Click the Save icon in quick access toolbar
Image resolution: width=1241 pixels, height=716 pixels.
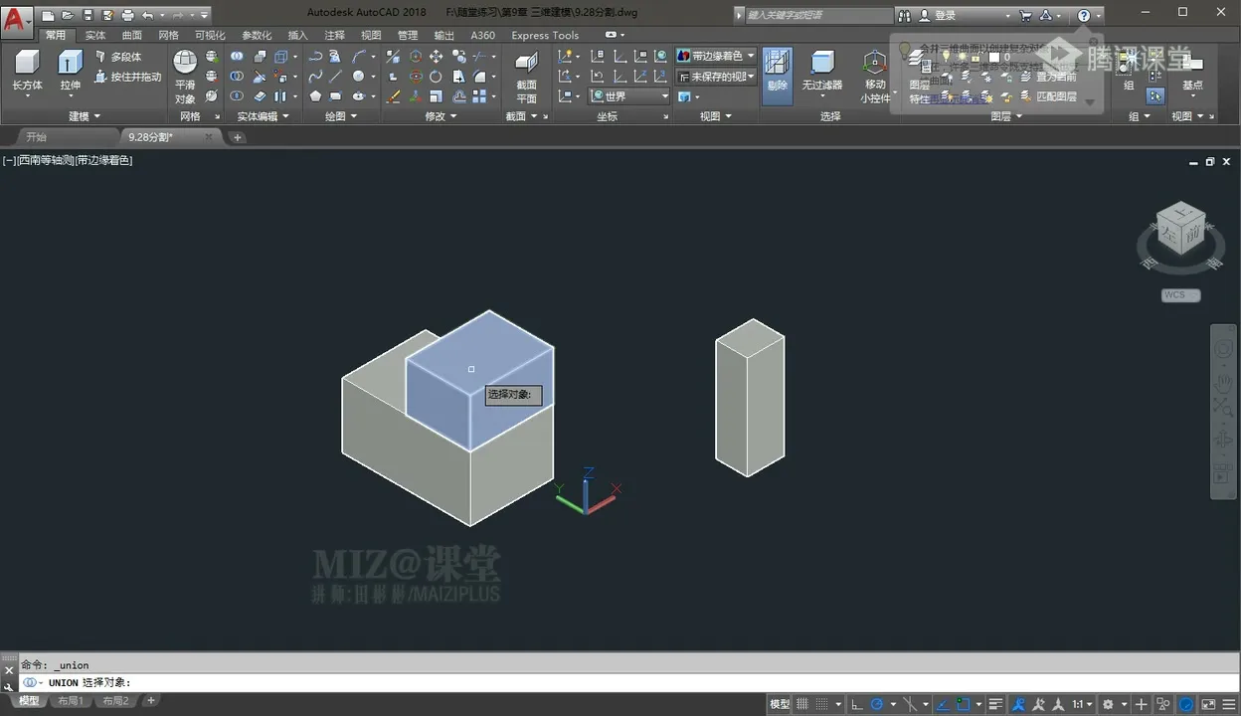point(87,16)
